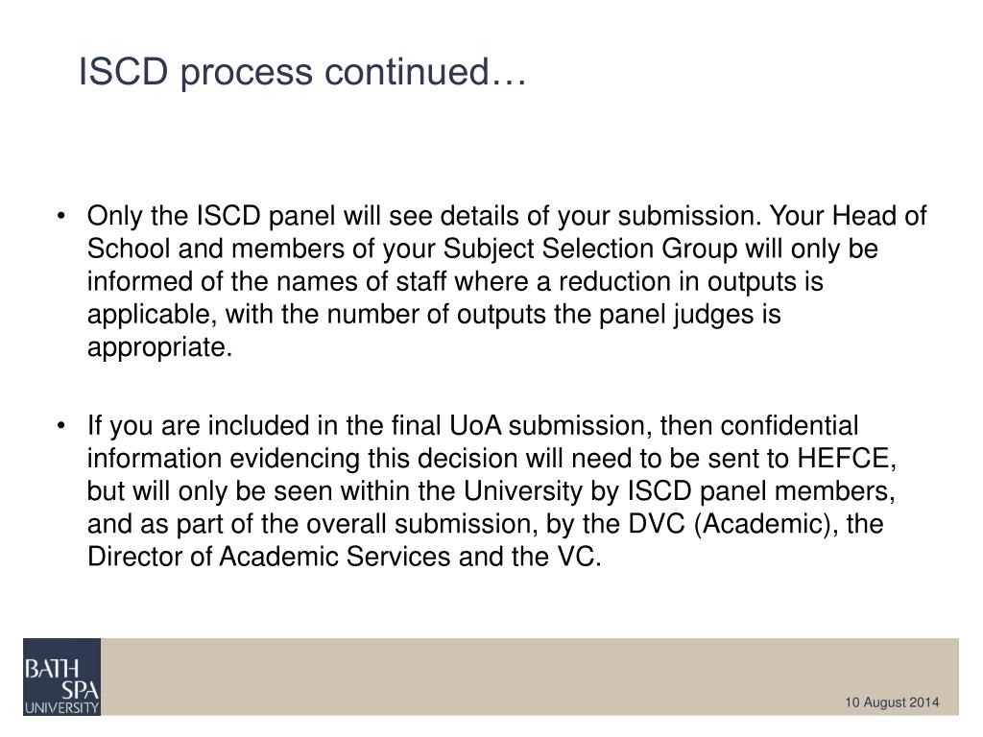The width and height of the screenshot is (983, 737).
Task: Select the first bullet point marker
Action: point(60,217)
